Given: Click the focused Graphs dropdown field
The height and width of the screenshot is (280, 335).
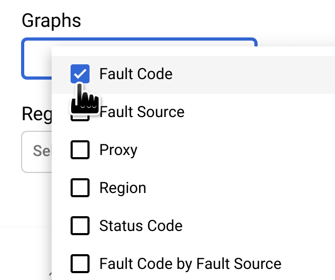Looking at the screenshot, I should tap(36, 58).
